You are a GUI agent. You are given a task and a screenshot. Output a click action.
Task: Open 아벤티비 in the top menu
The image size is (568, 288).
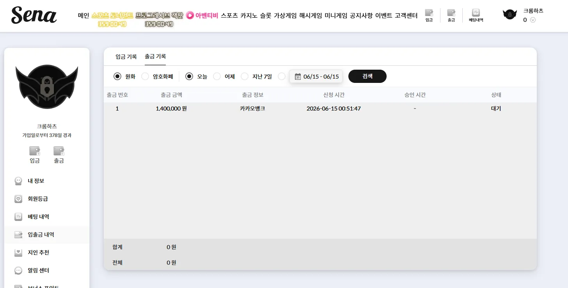point(202,16)
